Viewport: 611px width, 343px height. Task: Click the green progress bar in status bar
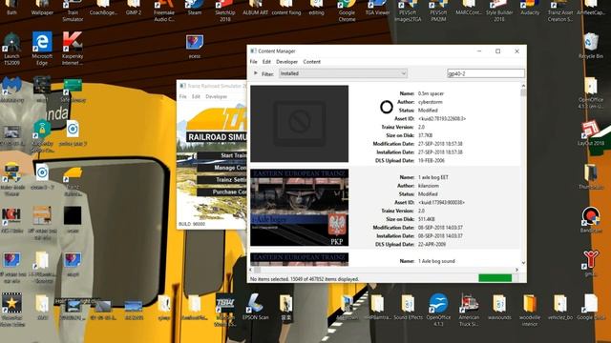click(x=495, y=278)
